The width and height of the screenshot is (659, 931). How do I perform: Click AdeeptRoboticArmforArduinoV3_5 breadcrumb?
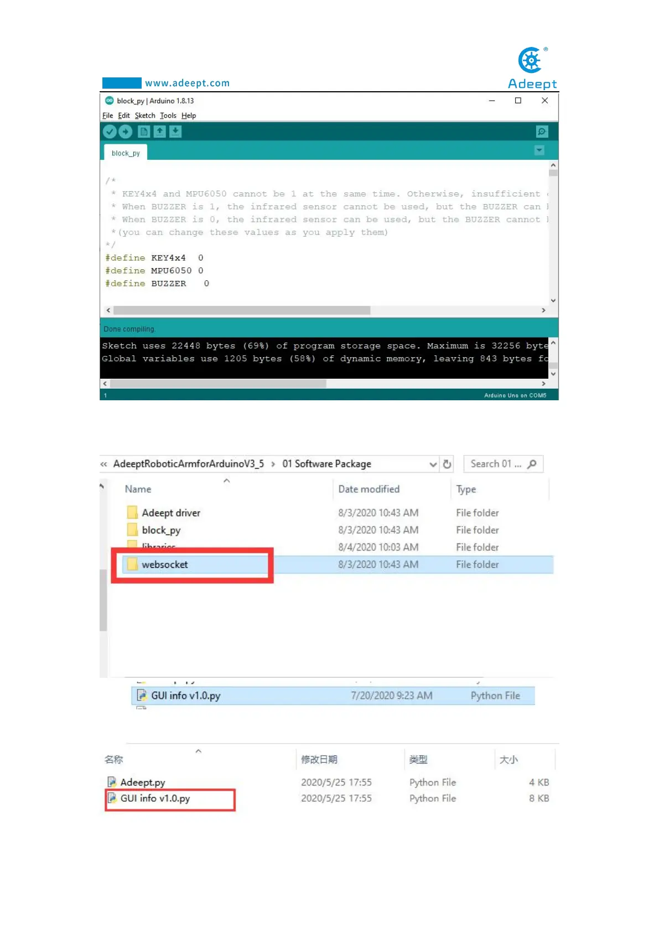pyautogui.click(x=189, y=464)
